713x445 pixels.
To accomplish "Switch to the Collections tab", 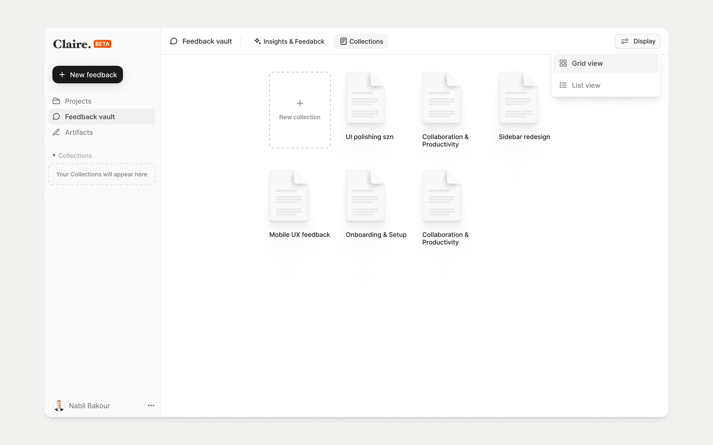I will point(361,41).
